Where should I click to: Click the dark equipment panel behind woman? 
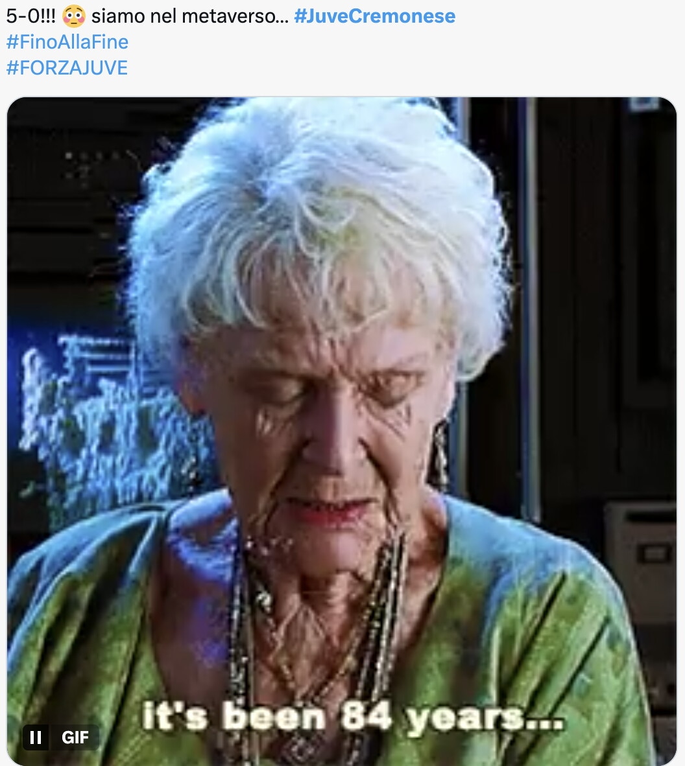607,293
